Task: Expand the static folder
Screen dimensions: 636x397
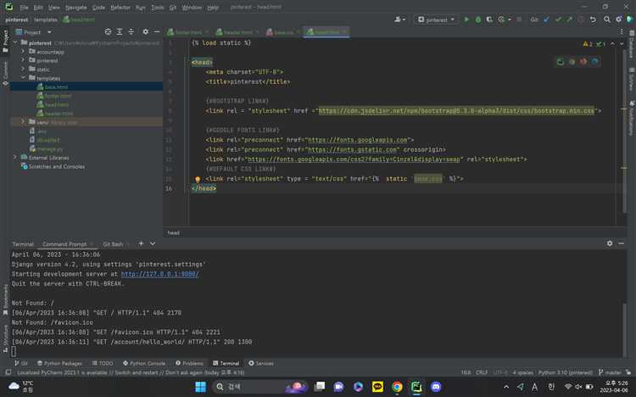Action: pyautogui.click(x=23, y=69)
